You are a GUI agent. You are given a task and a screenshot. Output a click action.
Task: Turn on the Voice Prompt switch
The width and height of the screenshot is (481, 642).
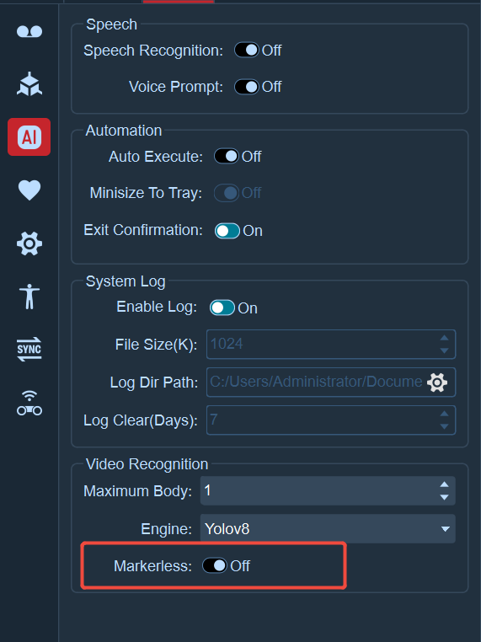click(x=247, y=87)
